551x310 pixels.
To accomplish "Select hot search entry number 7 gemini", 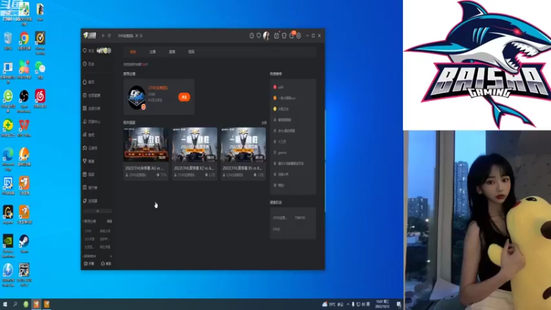I will pyautogui.click(x=280, y=152).
